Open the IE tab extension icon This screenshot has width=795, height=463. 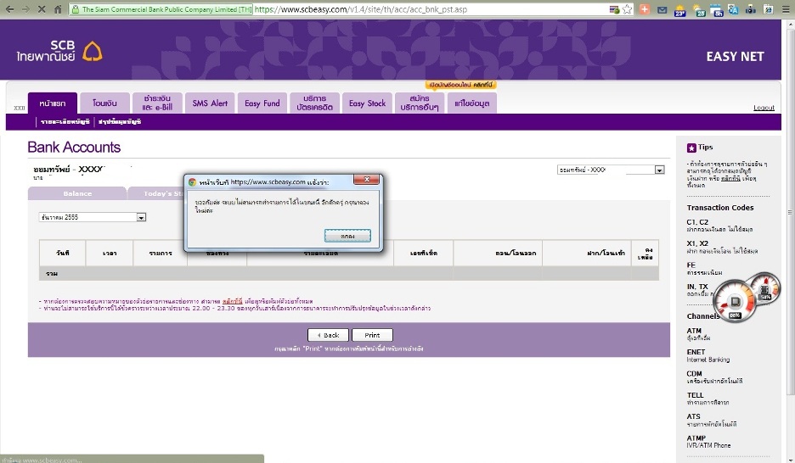(769, 9)
